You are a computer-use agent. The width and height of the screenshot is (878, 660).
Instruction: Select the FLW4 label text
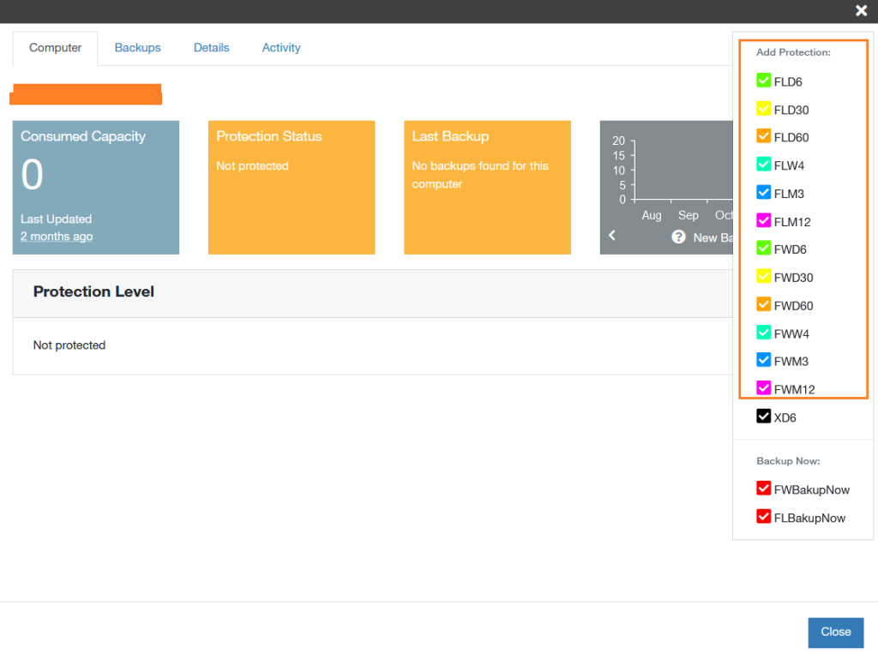pyautogui.click(x=789, y=166)
